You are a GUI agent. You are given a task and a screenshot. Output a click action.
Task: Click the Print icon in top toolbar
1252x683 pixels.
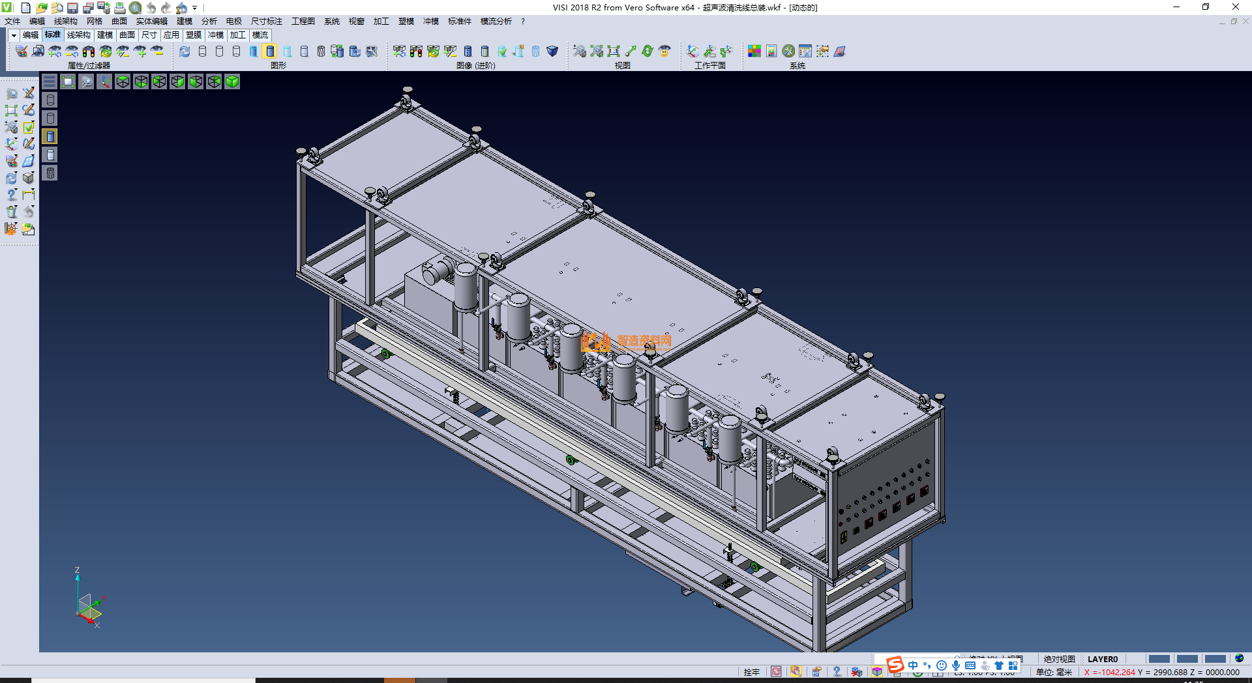[119, 8]
